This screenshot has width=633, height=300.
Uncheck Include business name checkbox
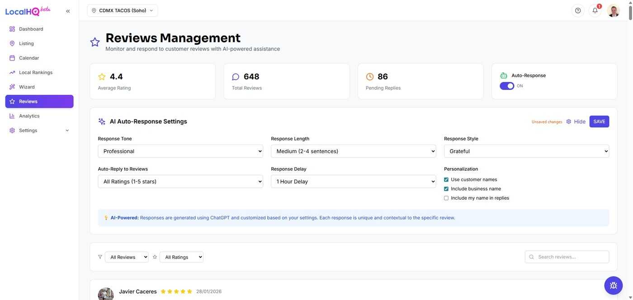click(x=446, y=189)
